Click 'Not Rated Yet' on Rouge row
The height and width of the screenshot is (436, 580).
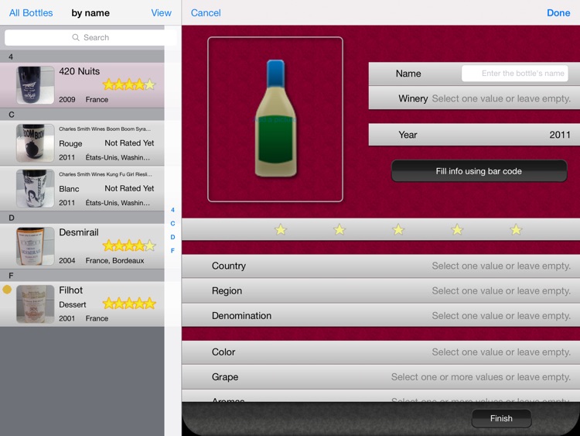[x=129, y=143]
